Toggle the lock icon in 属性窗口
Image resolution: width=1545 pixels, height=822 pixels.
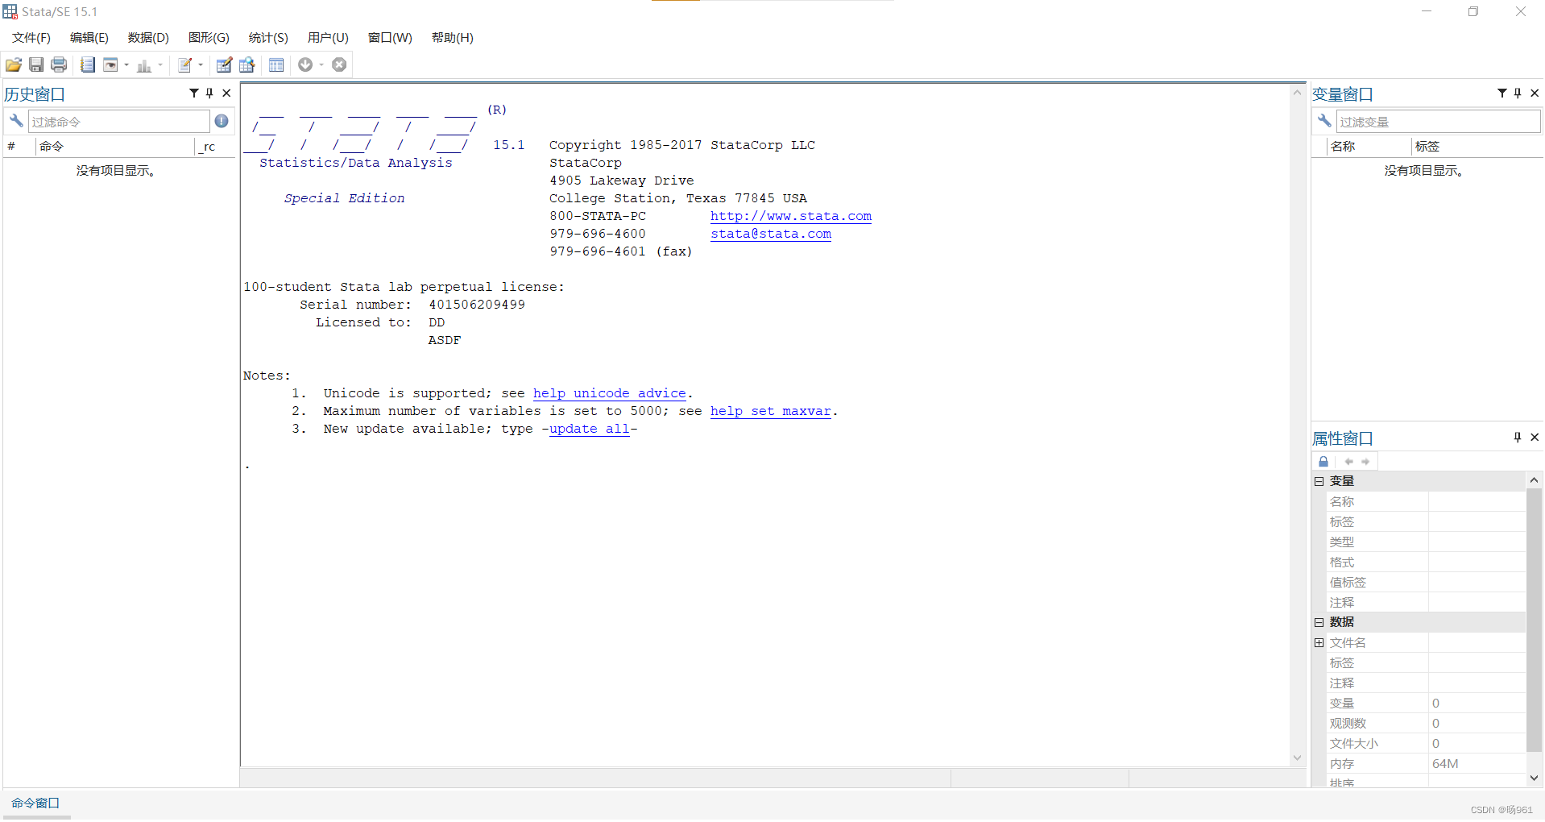(1323, 462)
